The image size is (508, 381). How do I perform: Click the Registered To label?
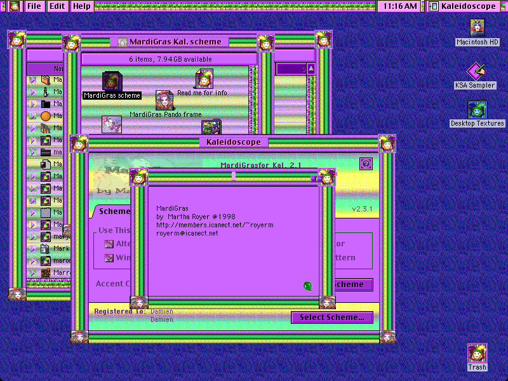coord(119,311)
